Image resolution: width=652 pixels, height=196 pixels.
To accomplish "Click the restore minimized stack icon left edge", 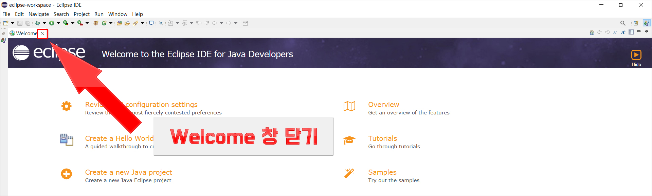I will (x=4, y=33).
